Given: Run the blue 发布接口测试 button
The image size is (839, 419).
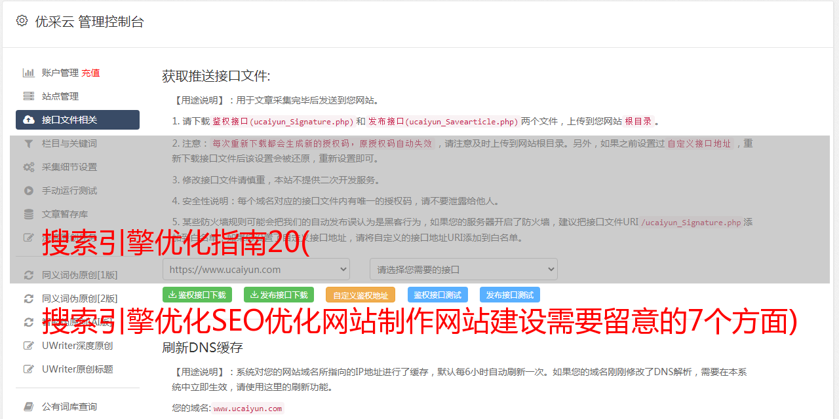Looking at the screenshot, I should tap(510, 295).
